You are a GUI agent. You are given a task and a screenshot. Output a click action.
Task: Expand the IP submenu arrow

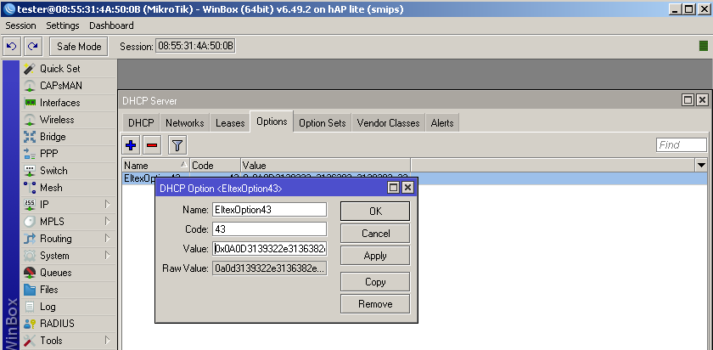click(x=108, y=205)
